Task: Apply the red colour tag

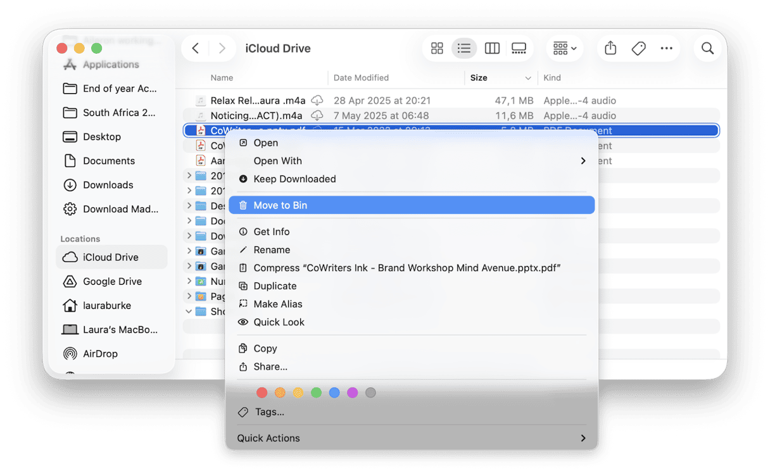Action: pyautogui.click(x=262, y=392)
